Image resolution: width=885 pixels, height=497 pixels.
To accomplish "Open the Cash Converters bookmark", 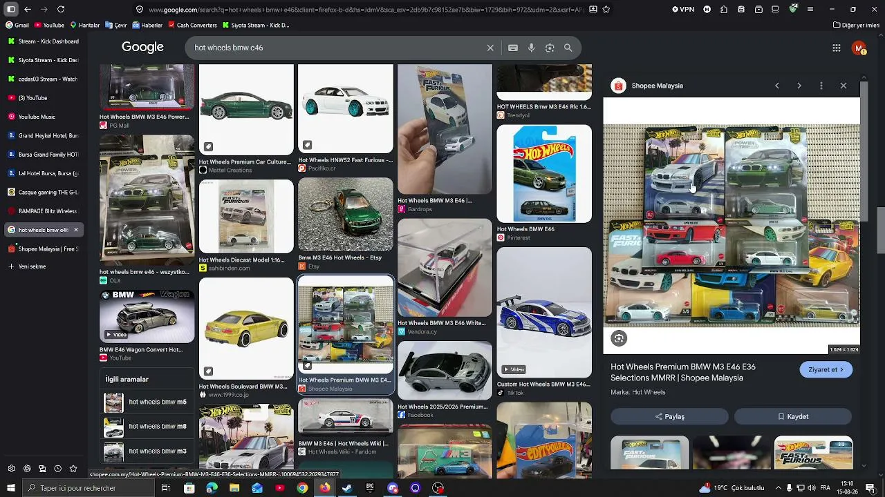I will [x=192, y=26].
